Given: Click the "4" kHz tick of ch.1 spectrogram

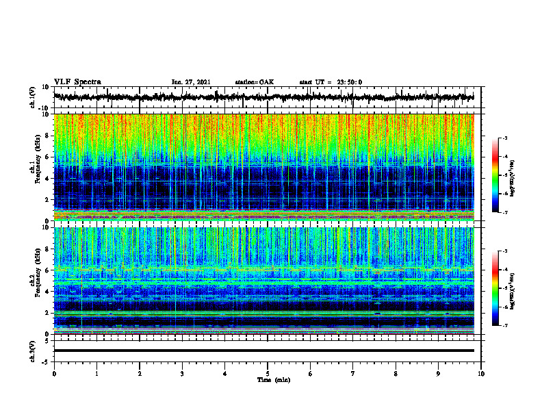Looking at the screenshot, I should 47,179.
